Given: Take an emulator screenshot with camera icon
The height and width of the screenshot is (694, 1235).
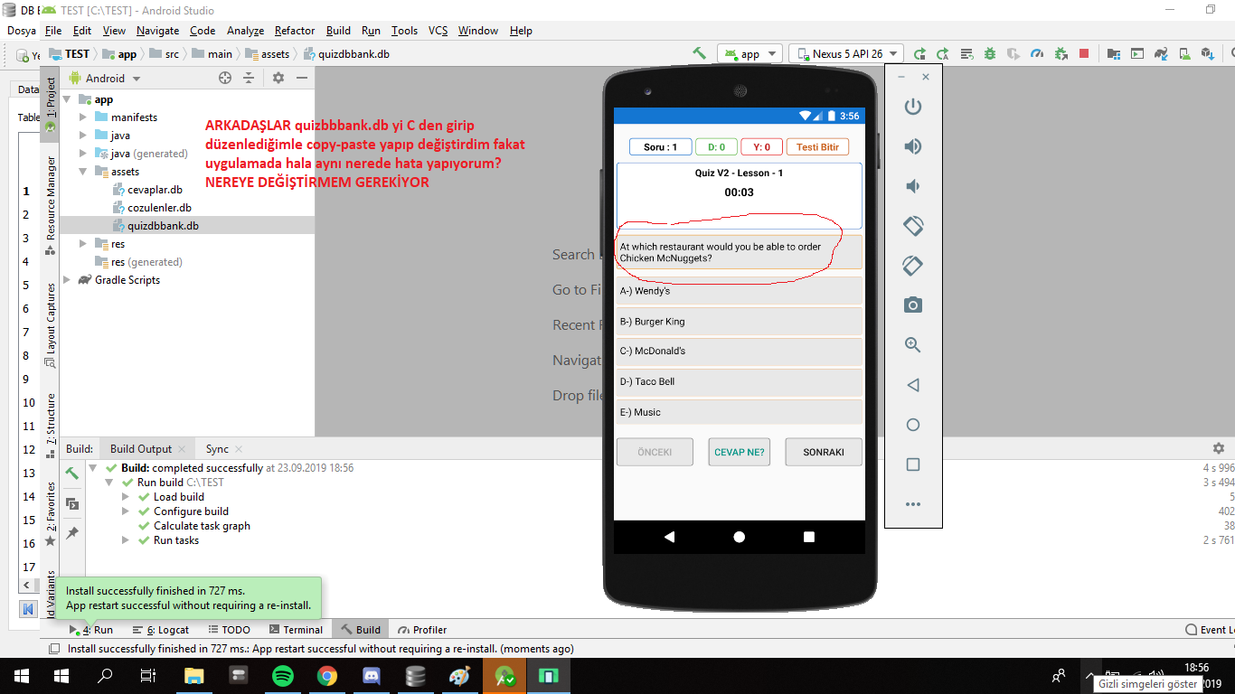Looking at the screenshot, I should coord(913,305).
